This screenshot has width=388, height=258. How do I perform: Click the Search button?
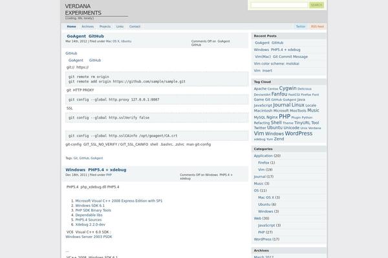[316, 5]
